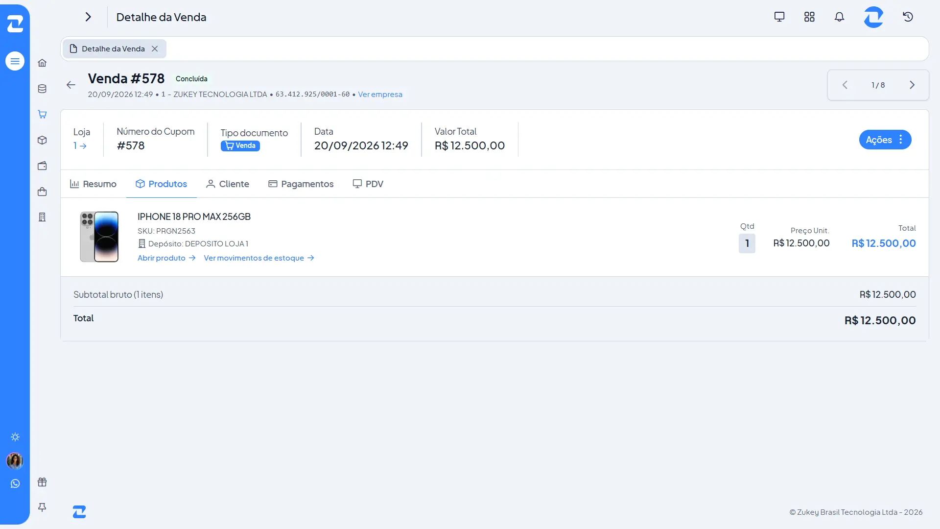Image resolution: width=940 pixels, height=529 pixels.
Task: Close the Detalhe da Venda tab
Action: point(155,48)
